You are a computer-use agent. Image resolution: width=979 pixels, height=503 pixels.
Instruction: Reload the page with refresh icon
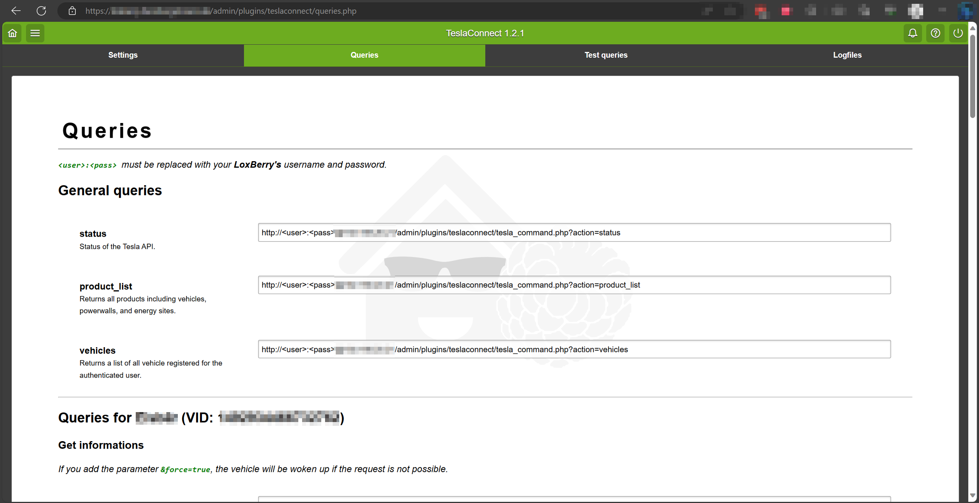pos(41,11)
